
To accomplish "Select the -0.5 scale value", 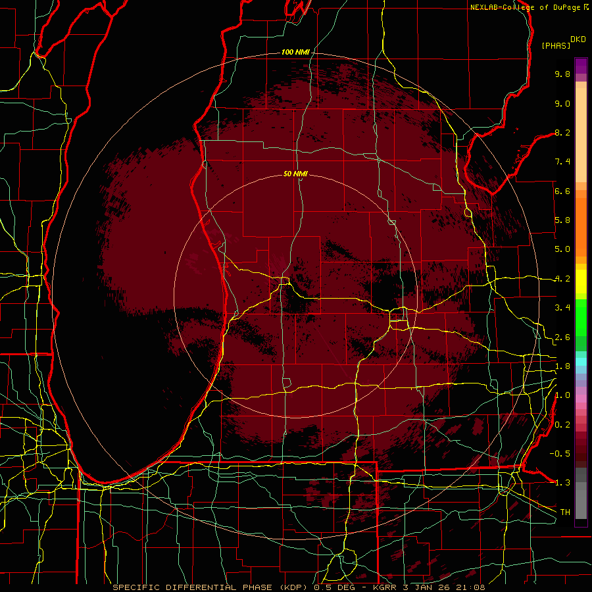I will point(560,454).
